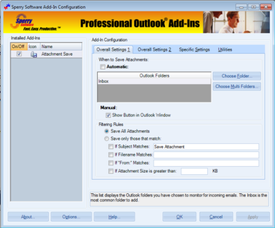
Task: Click the subject match text field
Action: coord(206,147)
